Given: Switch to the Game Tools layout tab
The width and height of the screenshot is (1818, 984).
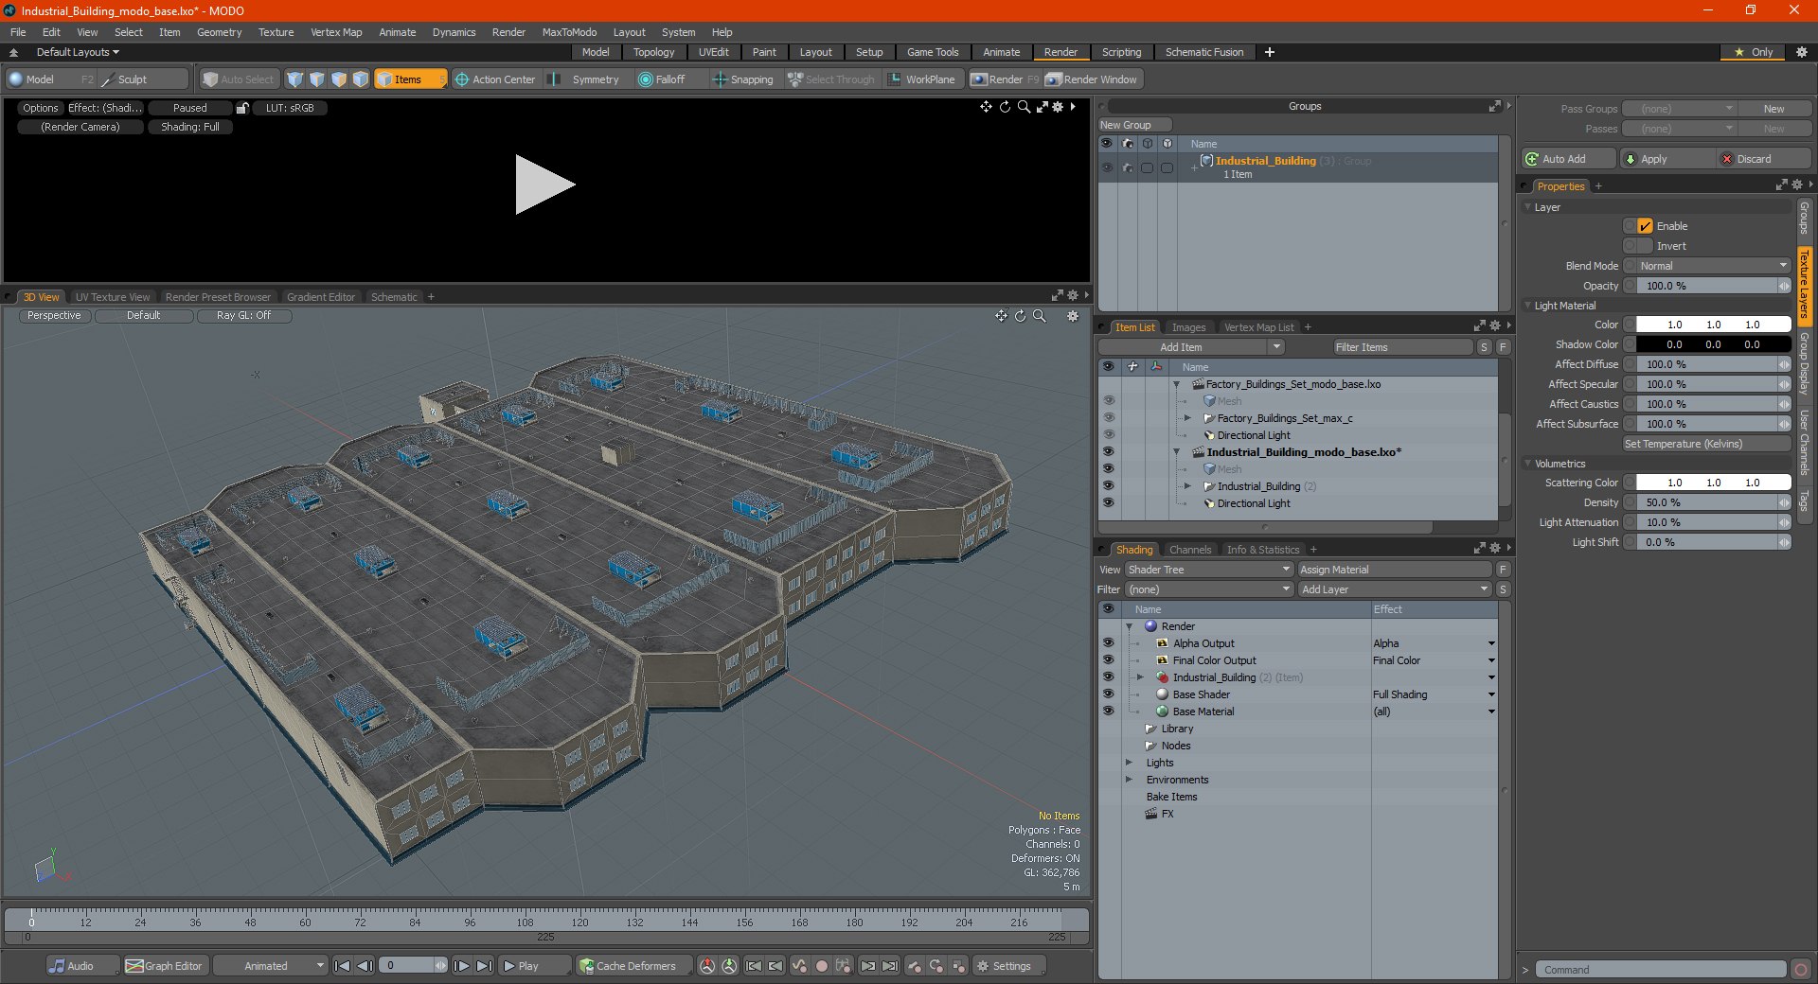Looking at the screenshot, I should coord(933,52).
